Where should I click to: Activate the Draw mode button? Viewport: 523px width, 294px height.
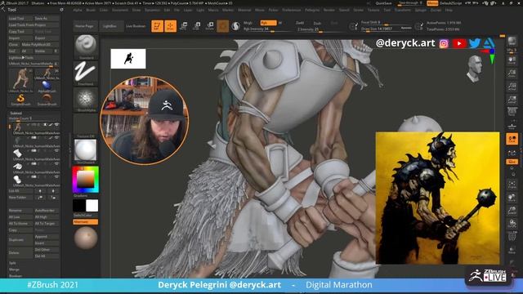point(170,26)
